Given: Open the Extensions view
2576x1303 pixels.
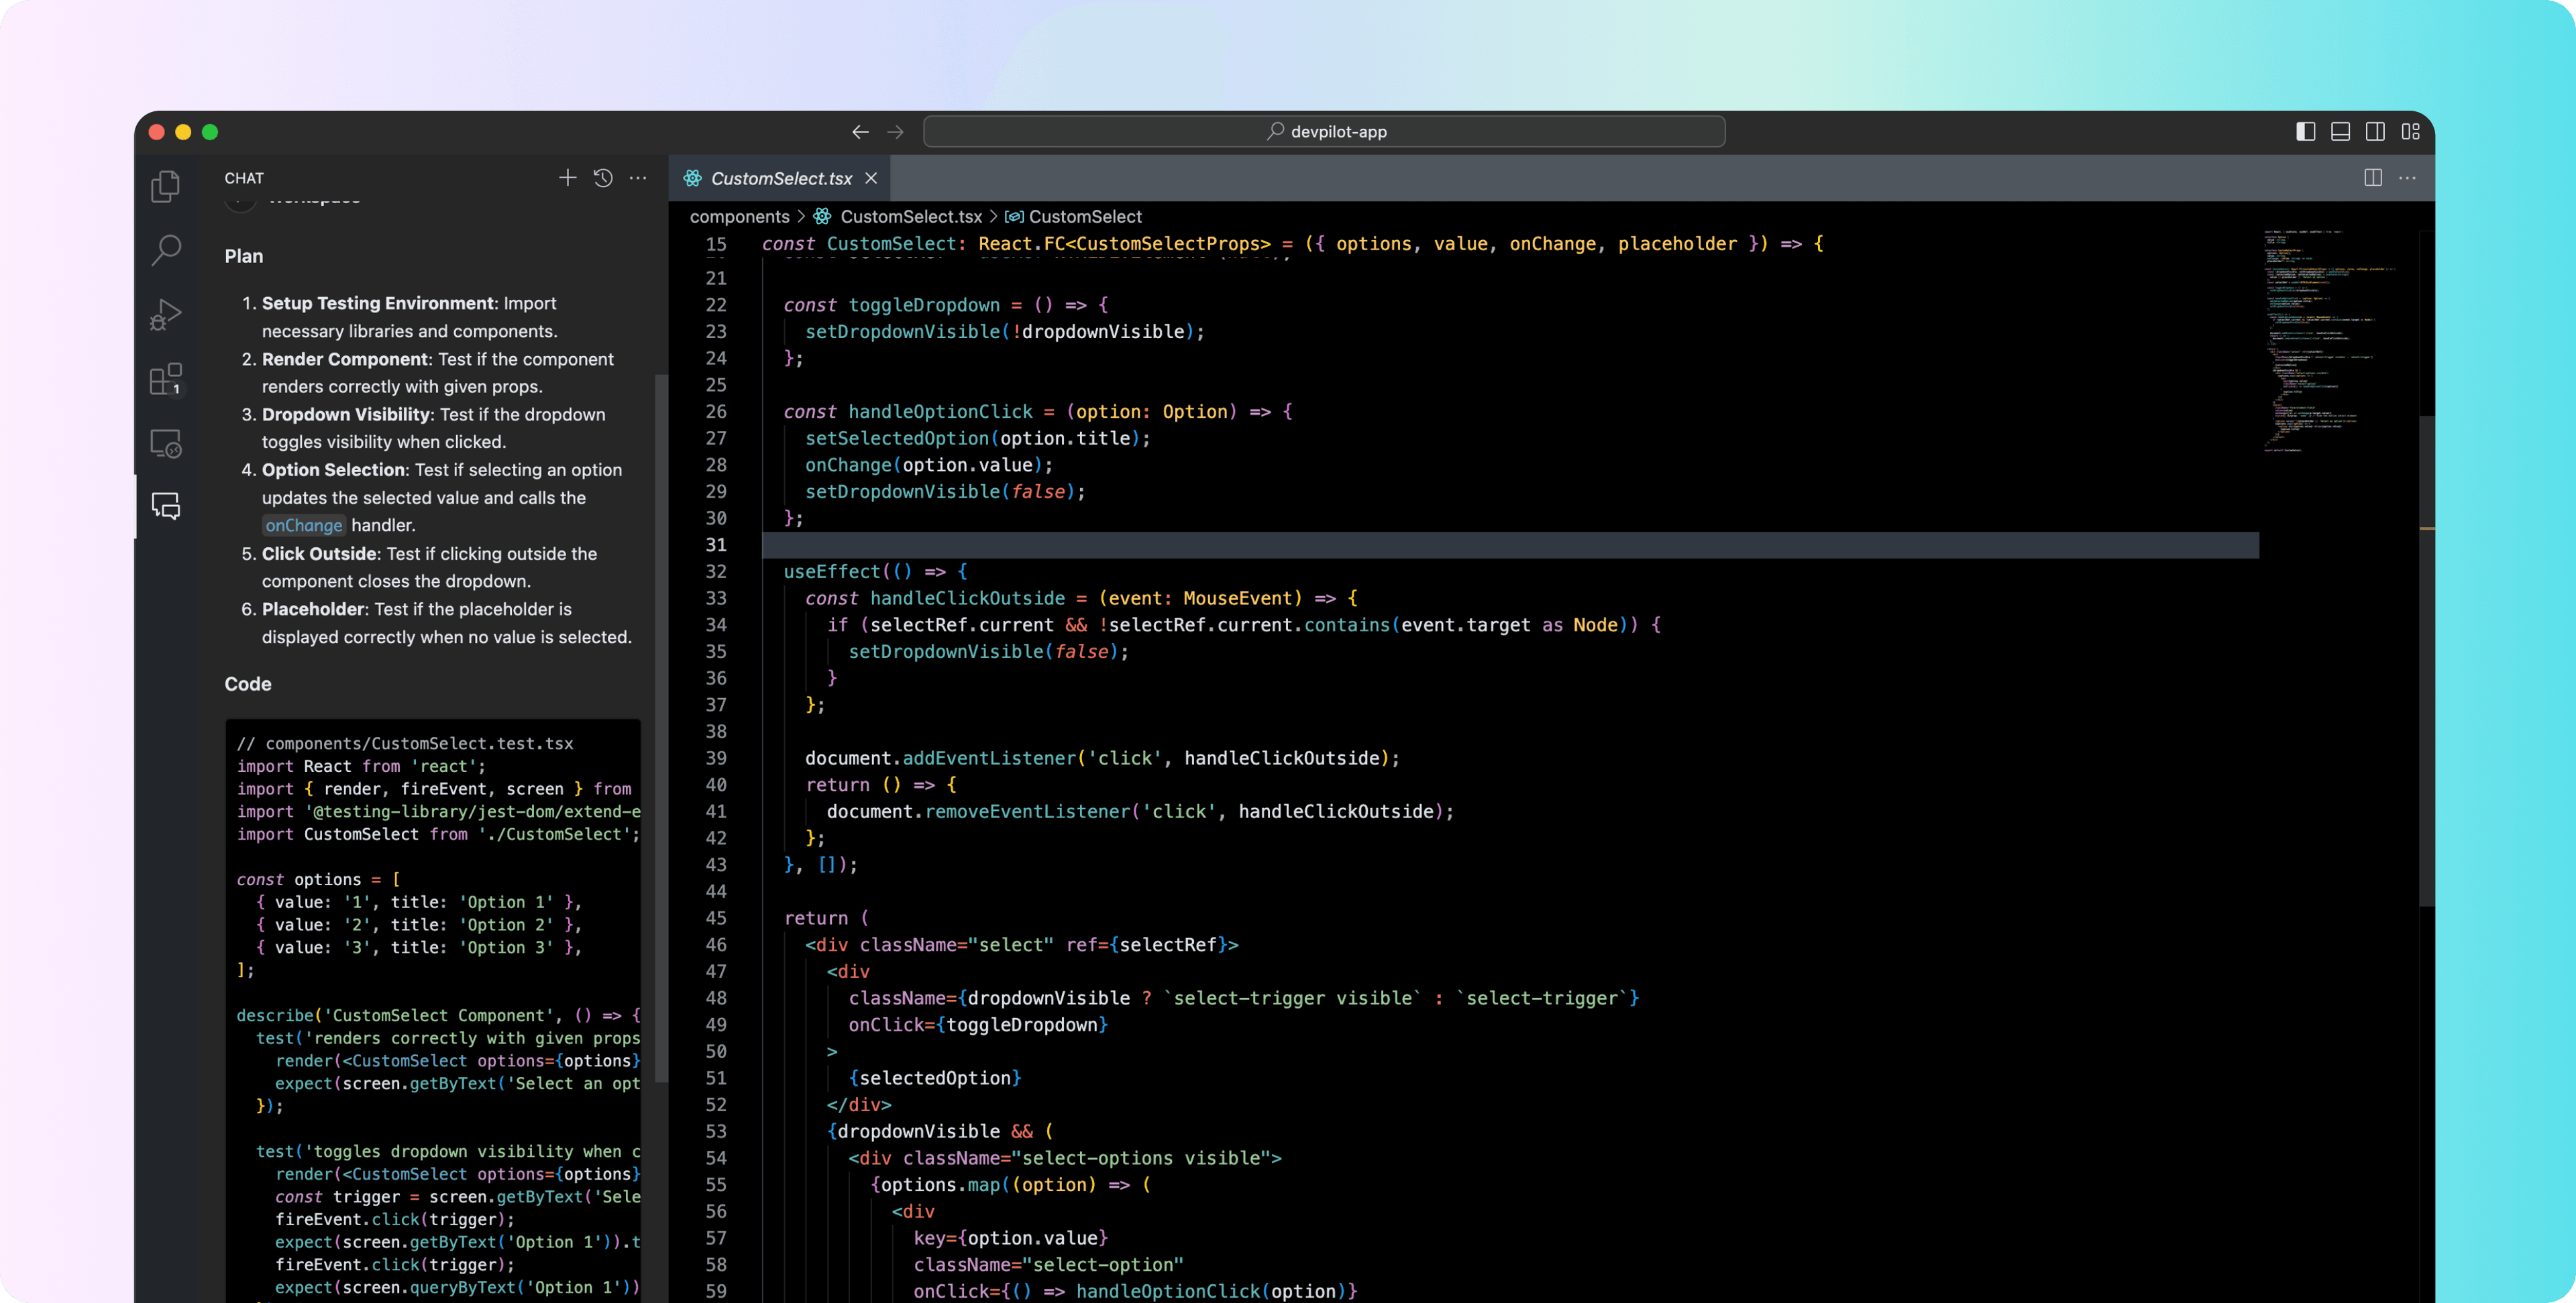Looking at the screenshot, I should click(x=165, y=379).
